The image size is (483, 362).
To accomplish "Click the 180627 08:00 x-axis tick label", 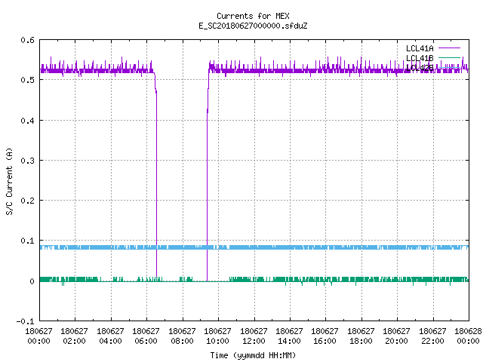I will (182, 336).
